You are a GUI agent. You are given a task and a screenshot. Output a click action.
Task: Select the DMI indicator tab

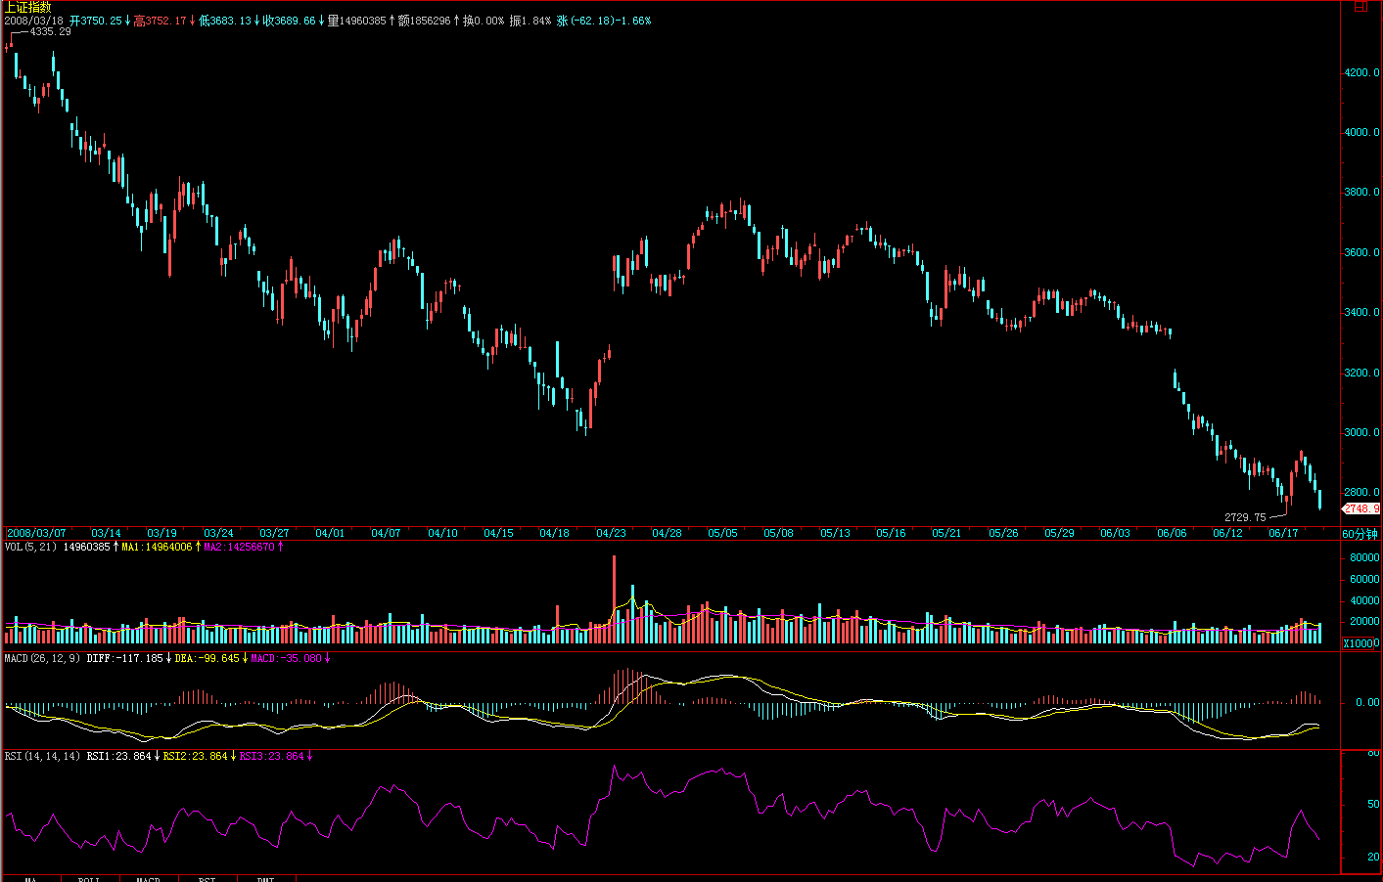(265, 878)
